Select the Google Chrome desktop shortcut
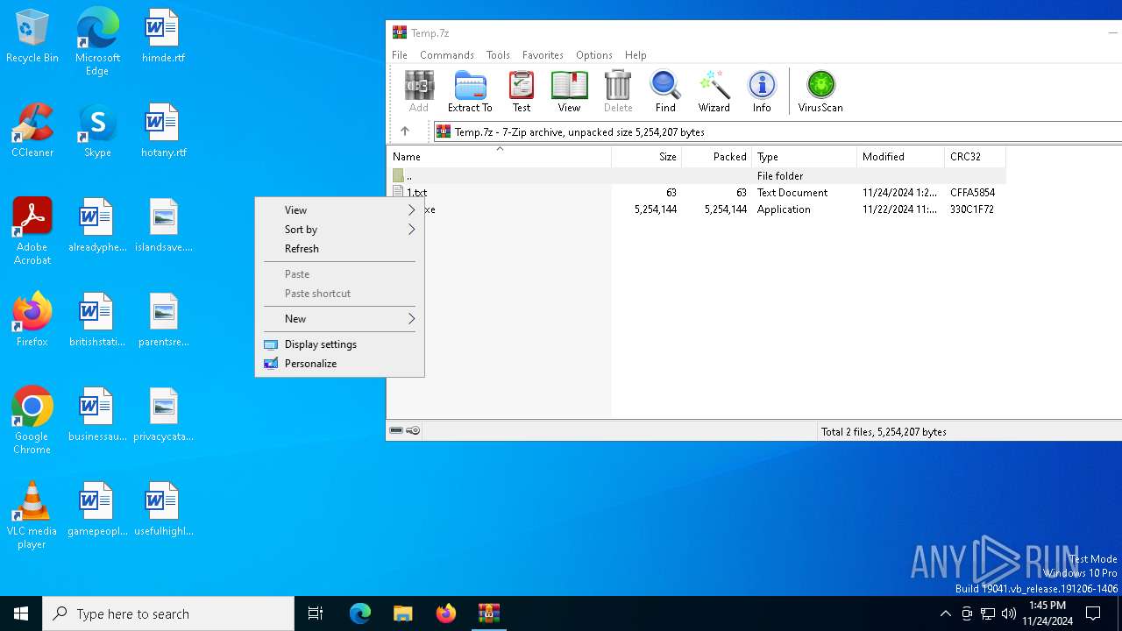 32,420
